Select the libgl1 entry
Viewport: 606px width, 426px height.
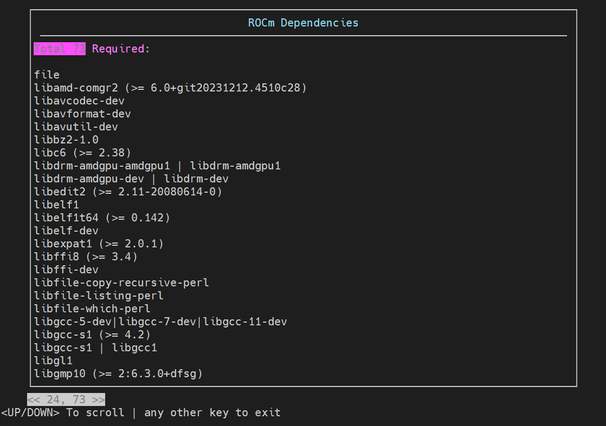click(x=53, y=361)
